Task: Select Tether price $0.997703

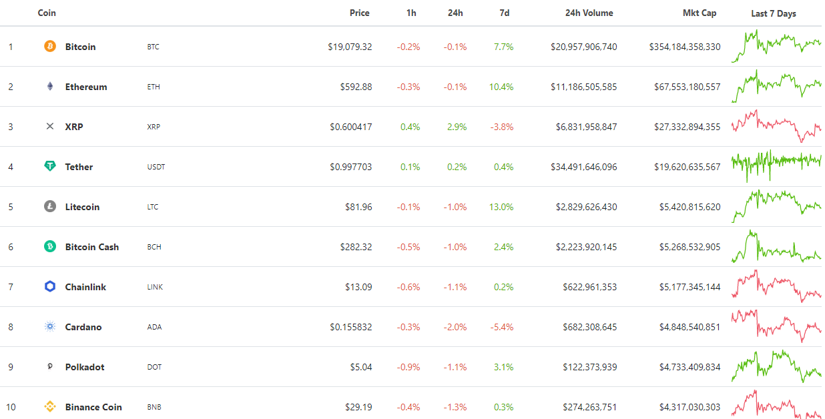Action: coord(351,167)
